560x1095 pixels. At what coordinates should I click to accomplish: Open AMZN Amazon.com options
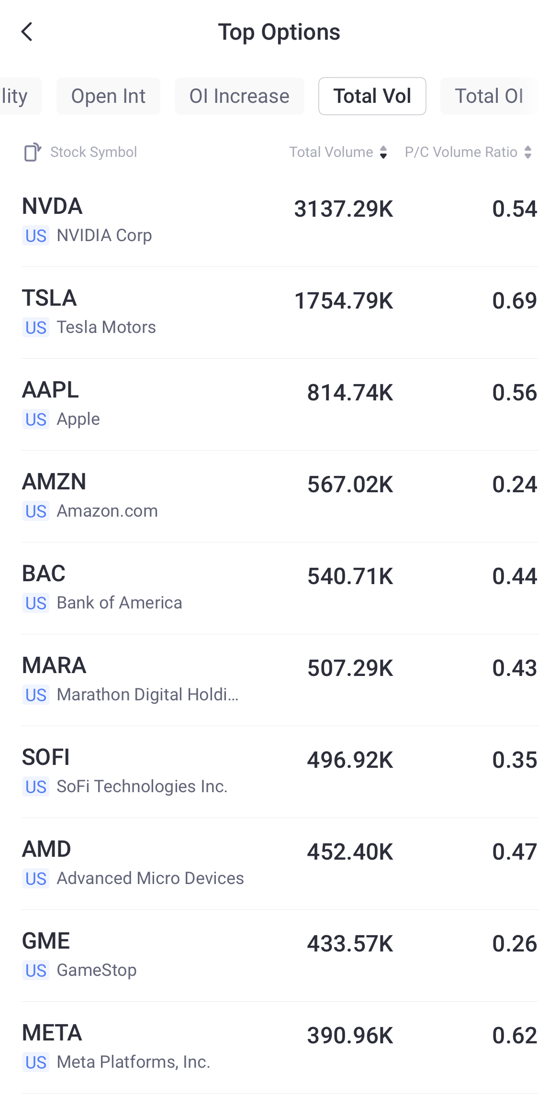pyautogui.click(x=280, y=496)
